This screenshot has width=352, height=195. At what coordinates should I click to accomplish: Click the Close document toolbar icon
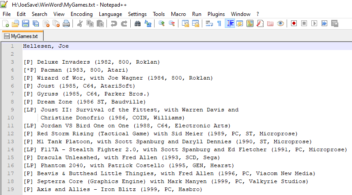coord(46,23)
